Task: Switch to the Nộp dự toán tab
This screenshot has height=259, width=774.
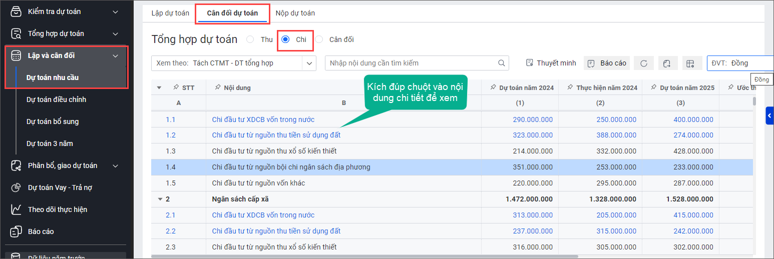Action: coord(295,13)
